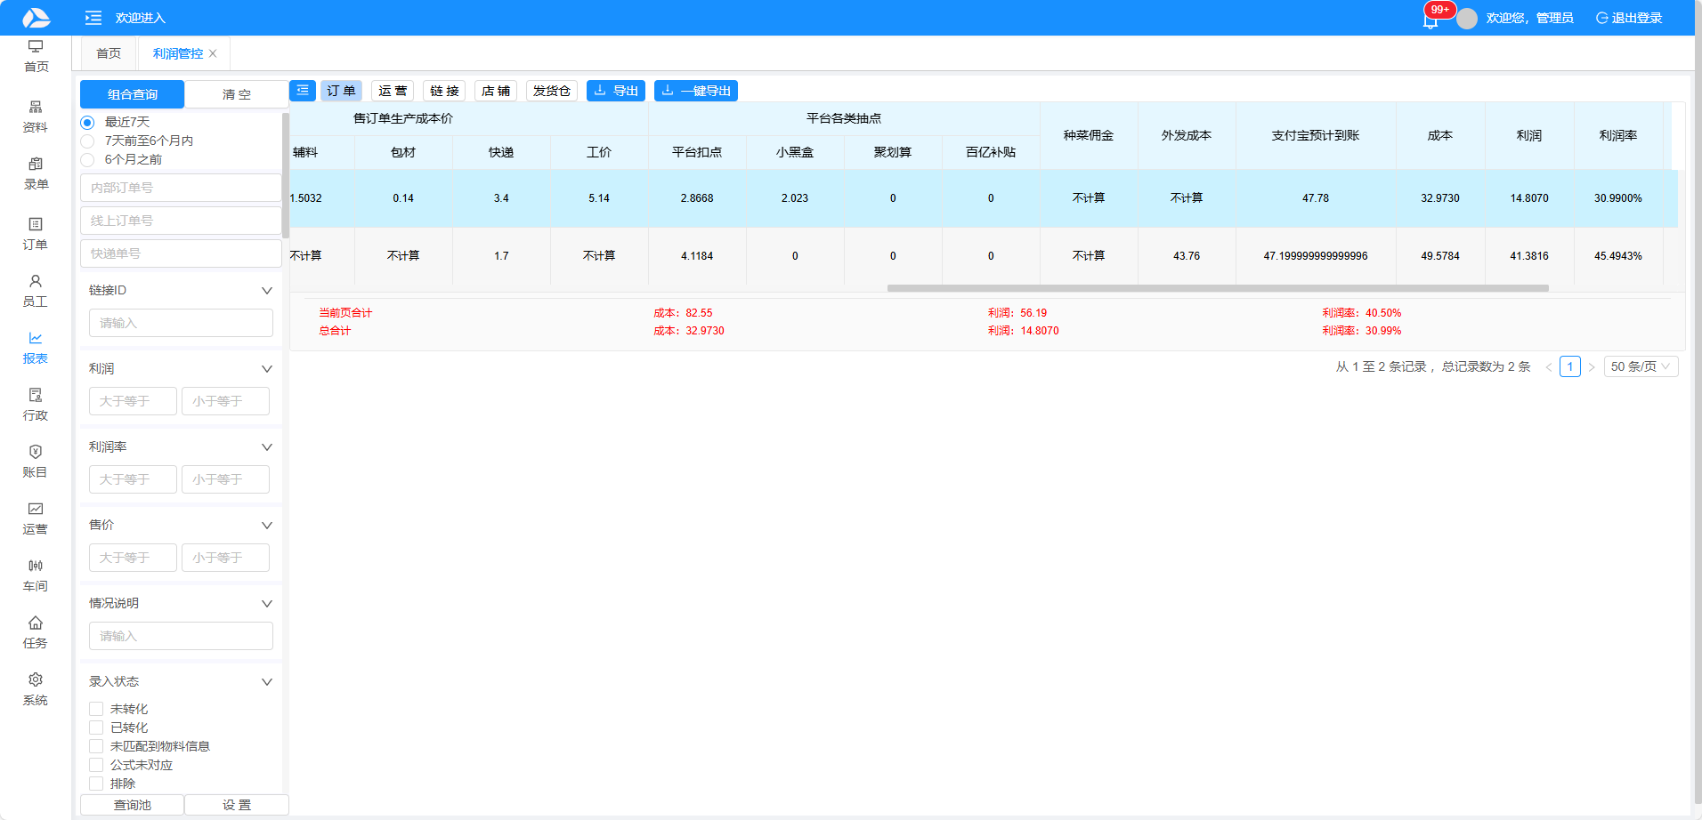This screenshot has width=1702, height=820.
Task: Click the blue list toggle icon button
Action: 303,91
